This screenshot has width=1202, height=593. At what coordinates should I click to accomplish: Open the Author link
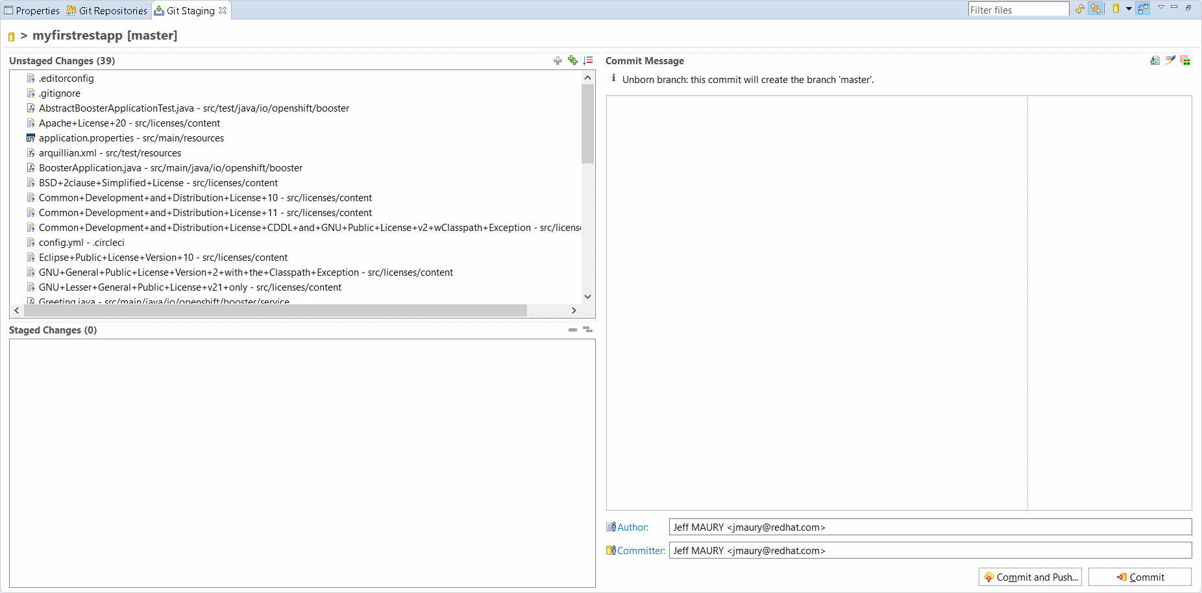click(x=633, y=527)
